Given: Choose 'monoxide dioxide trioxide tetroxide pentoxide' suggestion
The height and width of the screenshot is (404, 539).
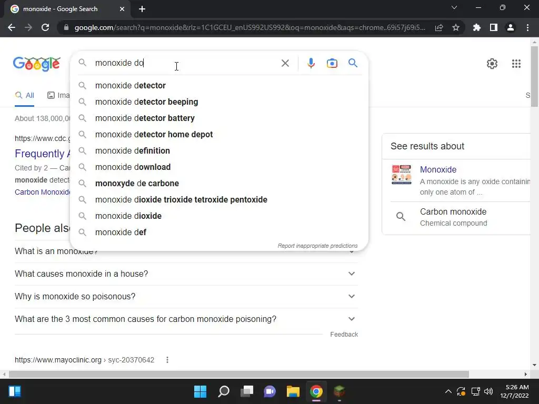Looking at the screenshot, I should coord(219,200).
